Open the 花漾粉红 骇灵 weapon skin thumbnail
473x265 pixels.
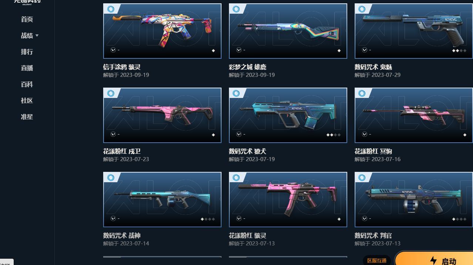point(288,200)
